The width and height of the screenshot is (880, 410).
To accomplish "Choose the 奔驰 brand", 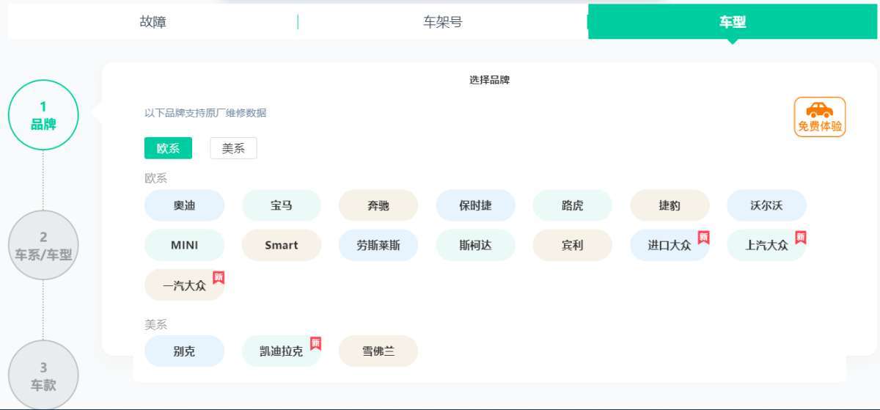I will click(x=378, y=205).
